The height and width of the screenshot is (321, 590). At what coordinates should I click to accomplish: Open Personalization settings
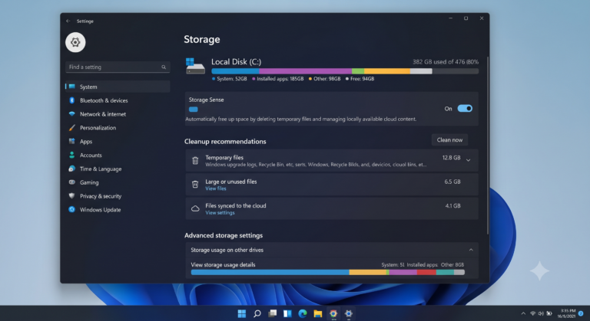[118, 128]
